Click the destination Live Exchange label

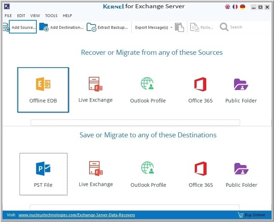click(x=96, y=184)
